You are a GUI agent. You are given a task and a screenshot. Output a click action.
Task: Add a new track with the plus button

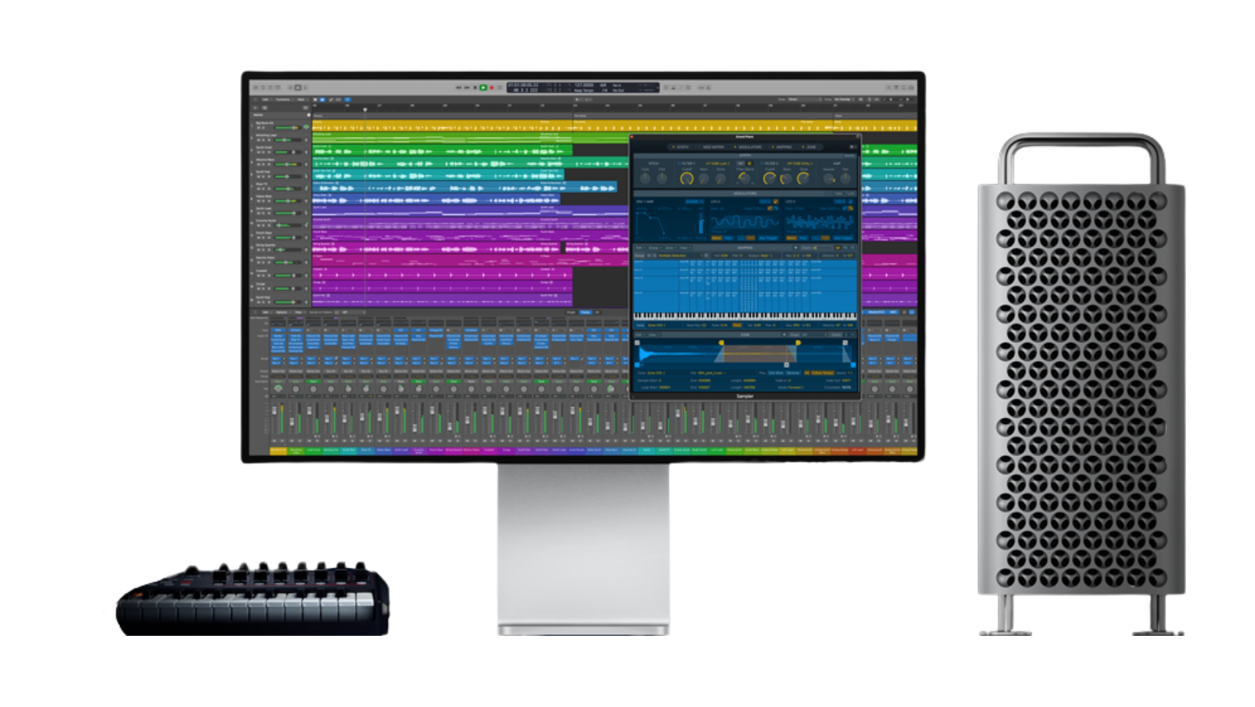point(255,108)
